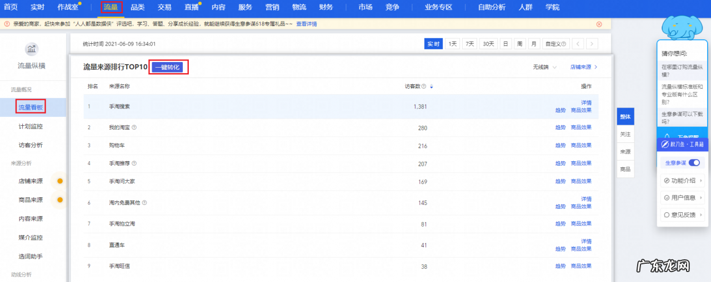Open the 竞争 top menu

[392, 8]
